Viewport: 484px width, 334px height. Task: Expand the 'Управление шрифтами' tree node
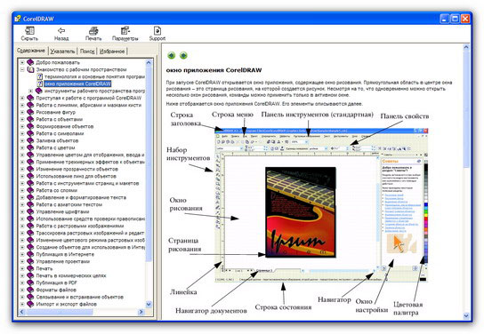pyautogui.click(x=22, y=211)
